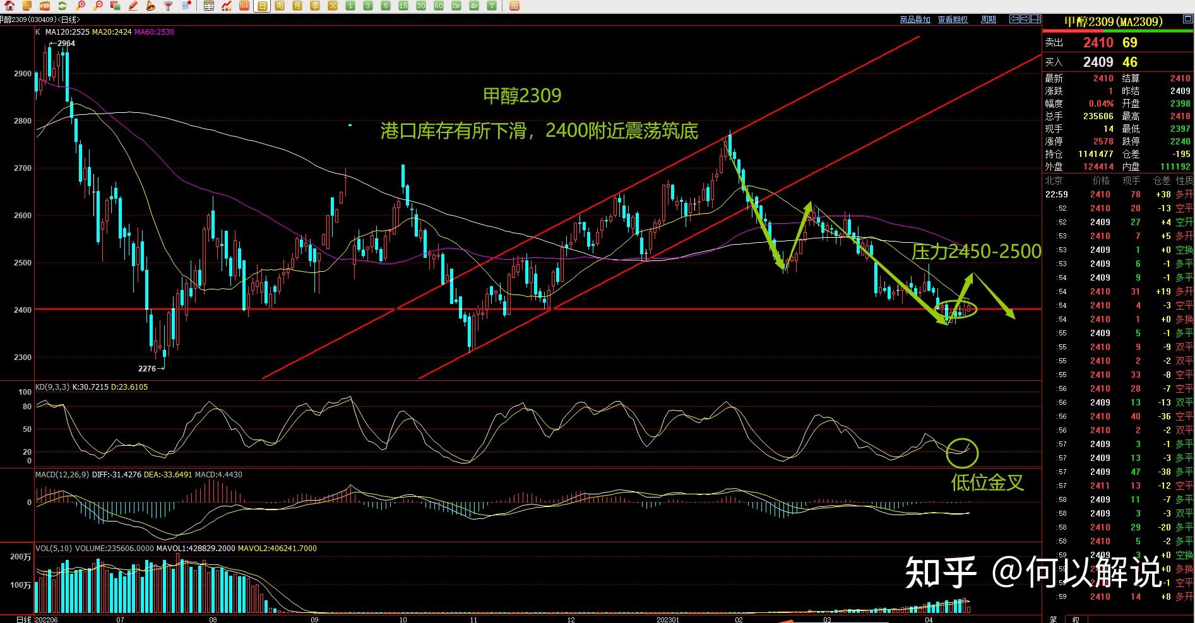Image resolution: width=1195 pixels, height=623 pixels.
Task: Open the quote table list icon
Action: click(209, 6)
